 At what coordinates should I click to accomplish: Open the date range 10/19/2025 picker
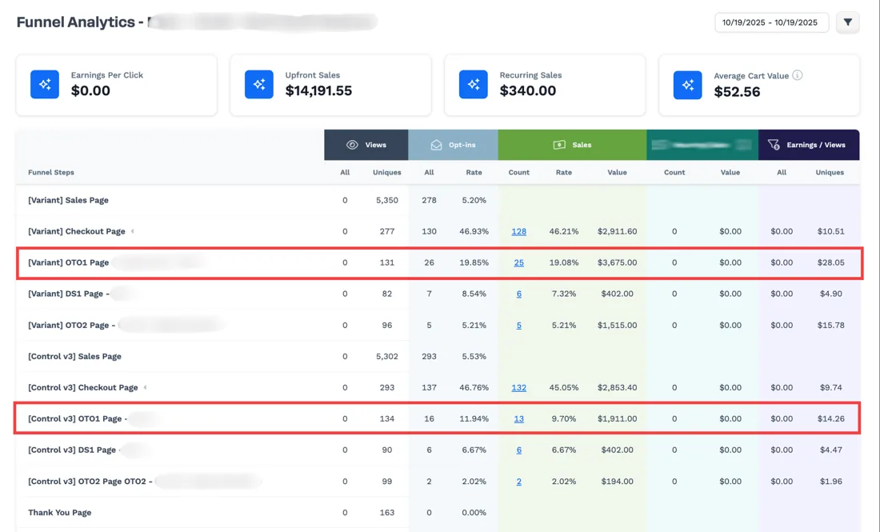pyautogui.click(x=771, y=22)
